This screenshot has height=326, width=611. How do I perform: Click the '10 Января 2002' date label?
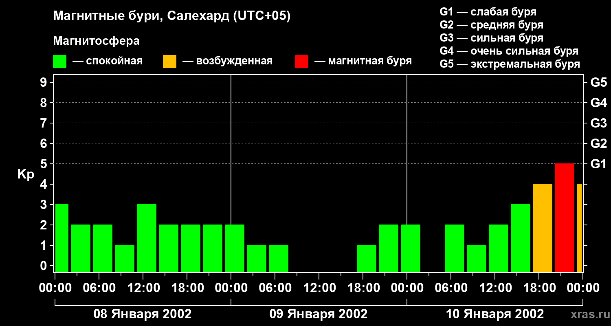click(495, 314)
